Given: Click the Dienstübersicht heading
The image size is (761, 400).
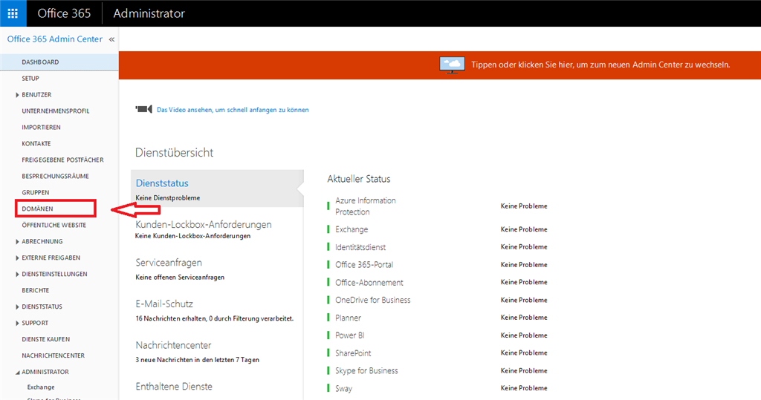Looking at the screenshot, I should click(x=174, y=152).
